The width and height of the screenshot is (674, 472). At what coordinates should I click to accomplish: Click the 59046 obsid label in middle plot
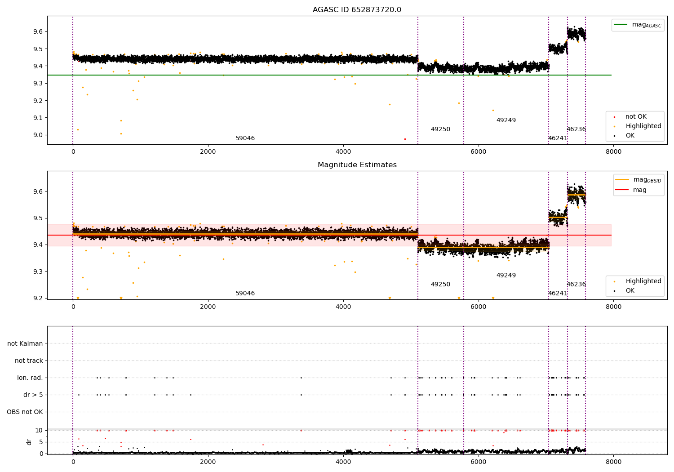click(245, 294)
